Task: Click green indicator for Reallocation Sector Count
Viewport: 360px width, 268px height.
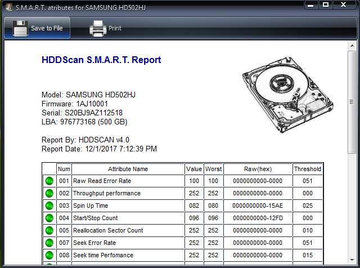Action: click(x=49, y=230)
